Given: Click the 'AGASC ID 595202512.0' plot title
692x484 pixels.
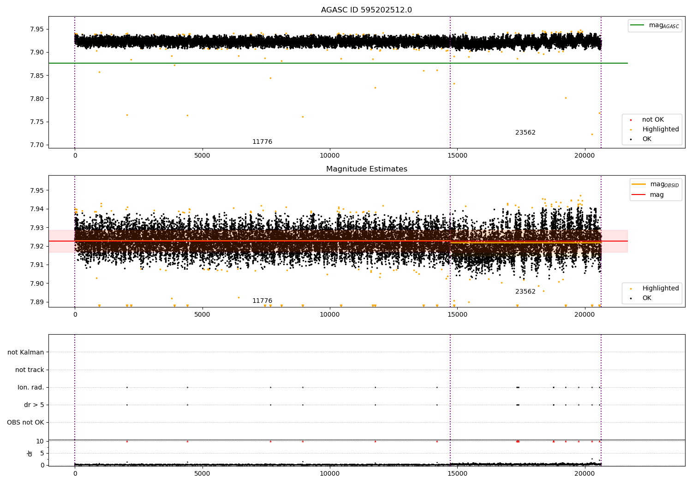Looking at the screenshot, I should coord(366,10).
